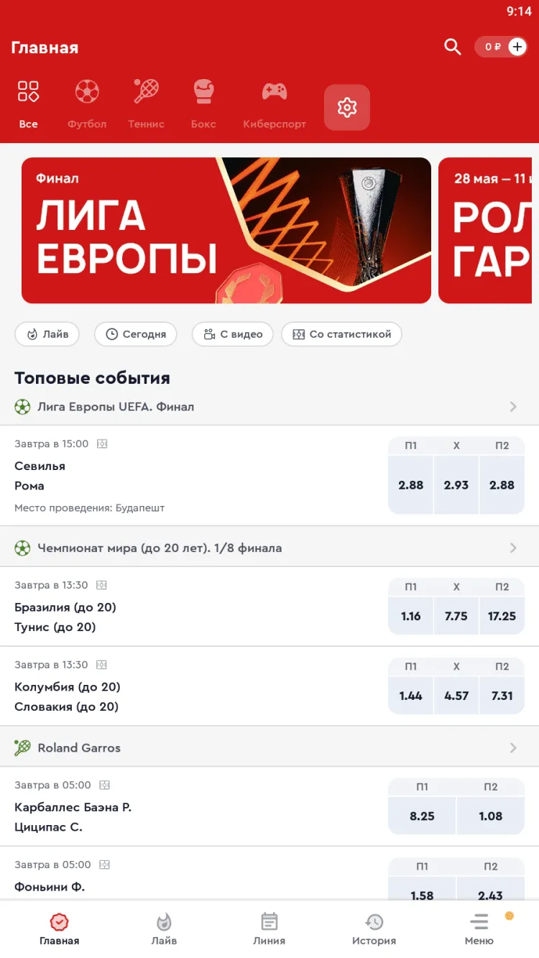Expand Лига Европы UEFA Финал section chevron
Viewport: 539px width, 958px height.
pos(513,407)
